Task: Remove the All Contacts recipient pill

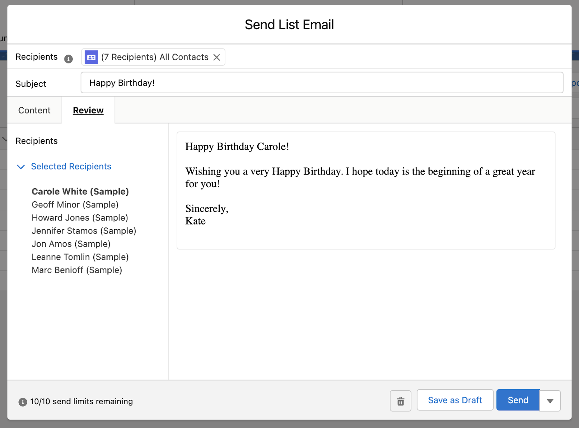Action: pos(216,57)
